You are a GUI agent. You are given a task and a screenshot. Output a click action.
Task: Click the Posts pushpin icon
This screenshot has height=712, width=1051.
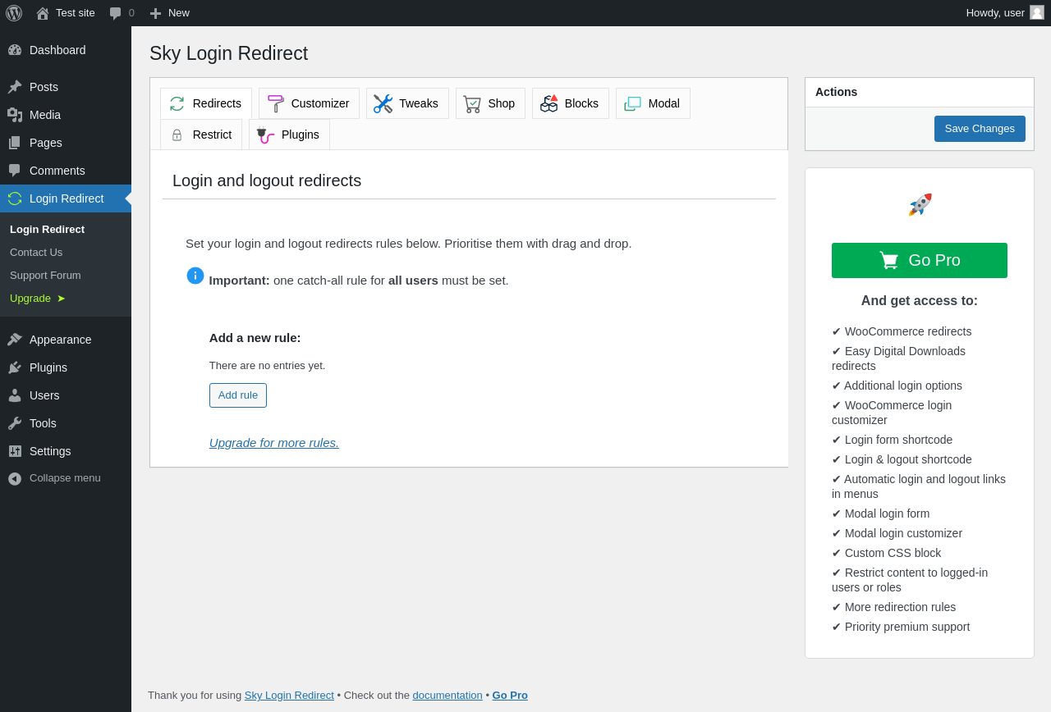15,87
